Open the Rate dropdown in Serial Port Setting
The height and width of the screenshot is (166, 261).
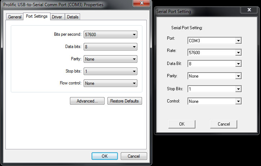[214, 52]
